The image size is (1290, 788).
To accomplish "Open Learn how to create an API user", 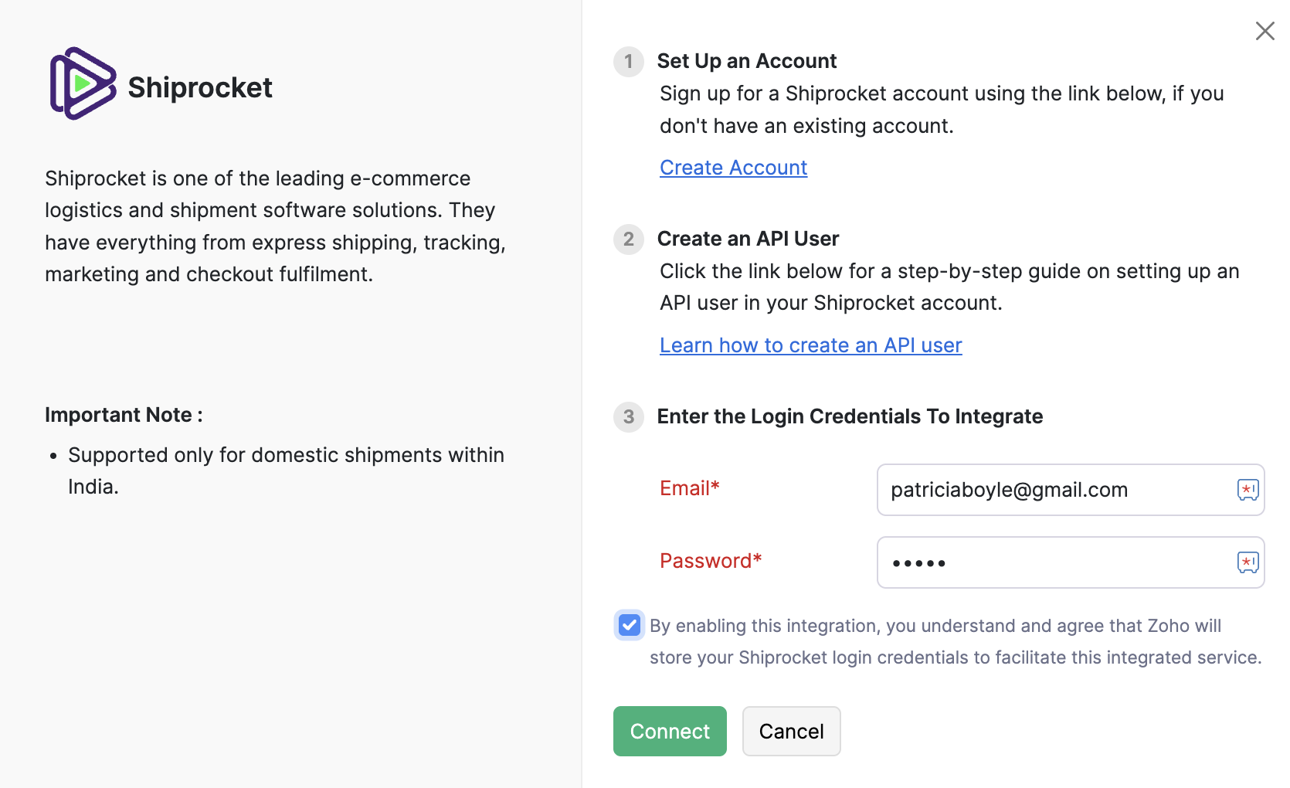I will (810, 345).
